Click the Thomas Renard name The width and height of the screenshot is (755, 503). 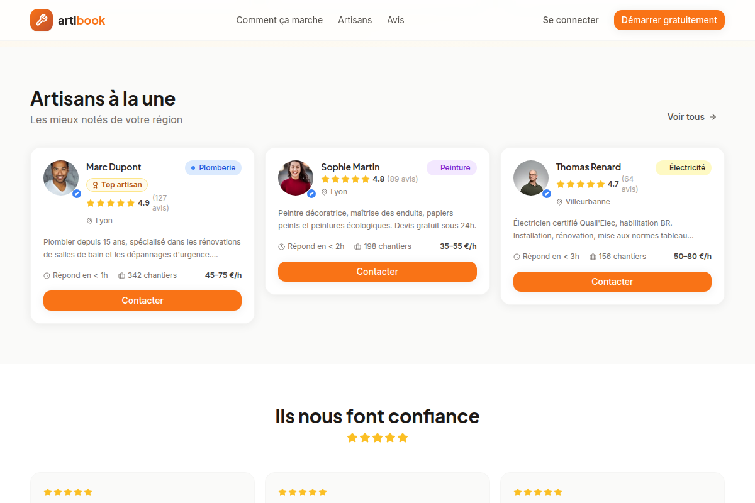(x=588, y=167)
